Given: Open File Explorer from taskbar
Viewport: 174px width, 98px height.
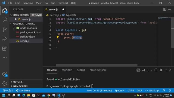Looking at the screenshot, I should [29, 95].
